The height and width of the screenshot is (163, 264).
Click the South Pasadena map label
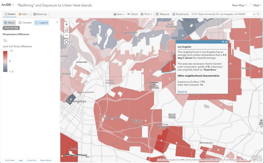pyautogui.click(x=170, y=25)
